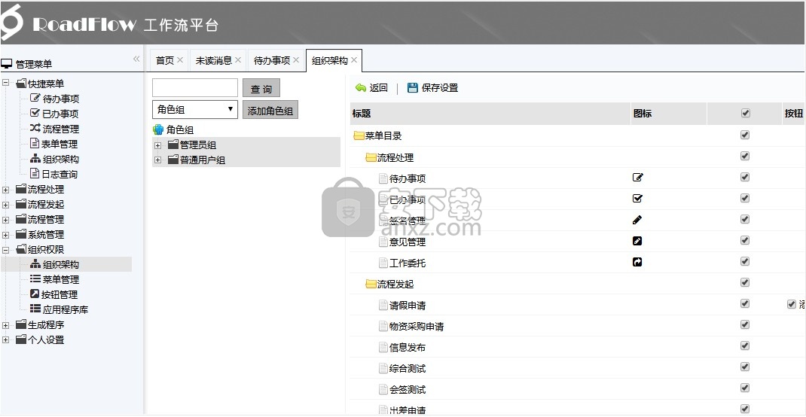The width and height of the screenshot is (806, 417).
Task: Collapse the 组织权限 sidebar node
Action: coord(6,250)
